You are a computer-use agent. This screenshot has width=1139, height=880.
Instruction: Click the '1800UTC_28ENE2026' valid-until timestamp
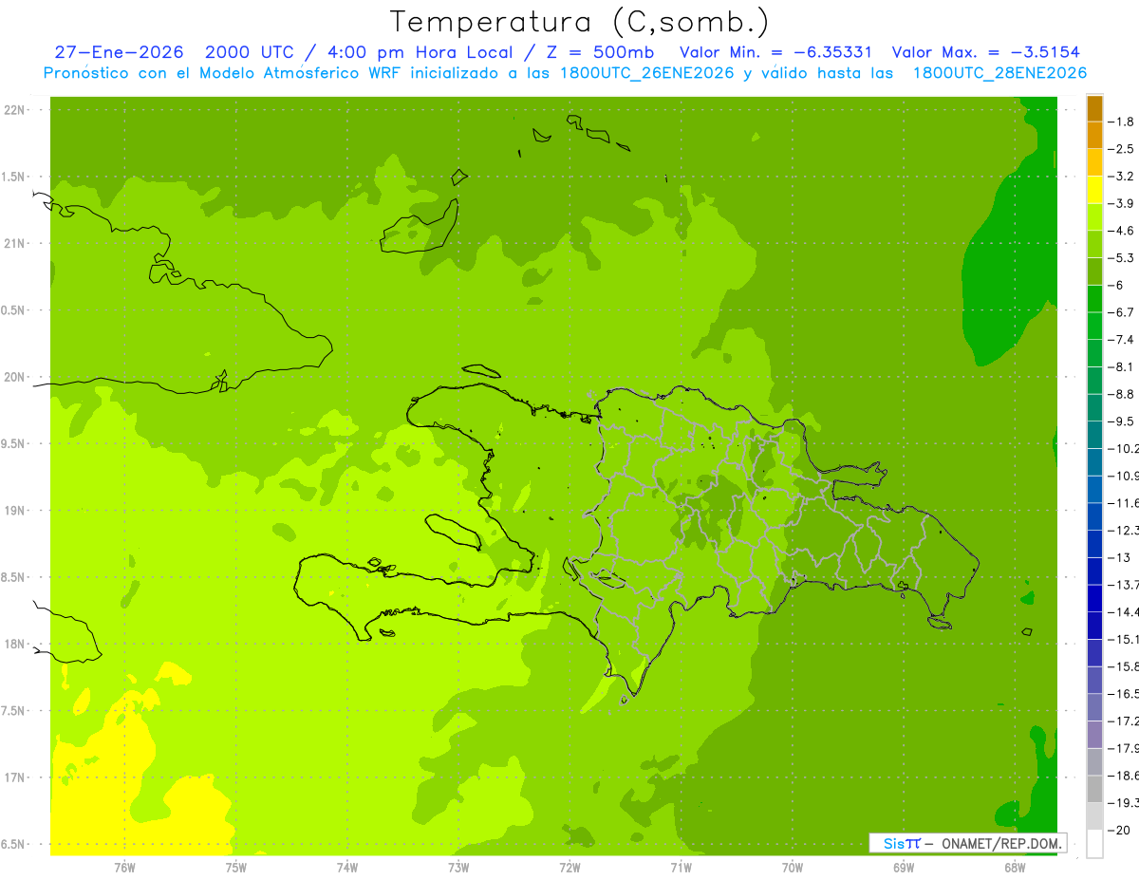999,73
